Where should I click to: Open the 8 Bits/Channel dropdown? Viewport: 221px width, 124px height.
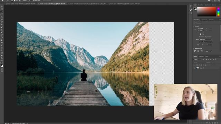click(x=206, y=42)
